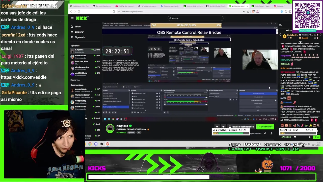This screenshot has width=323, height=182.
Task: Switch to Stream - Kick Dashboard tab
Action: click(193, 6)
